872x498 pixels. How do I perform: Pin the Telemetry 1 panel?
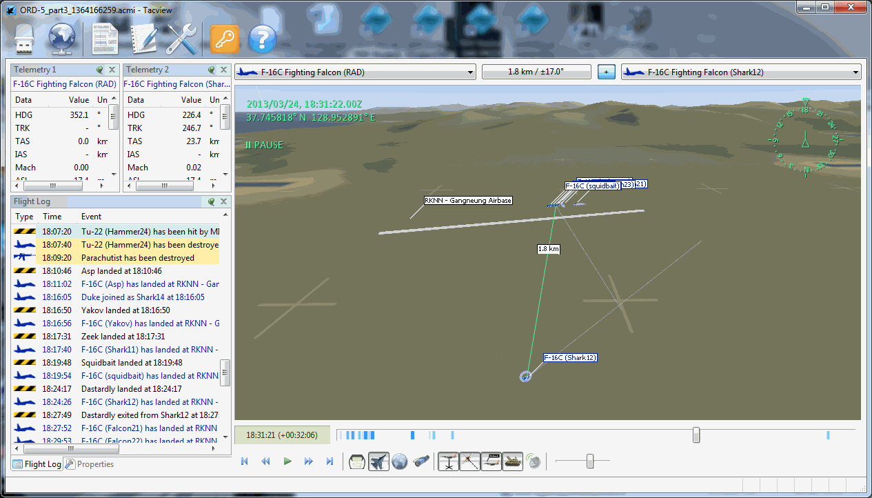[100, 70]
